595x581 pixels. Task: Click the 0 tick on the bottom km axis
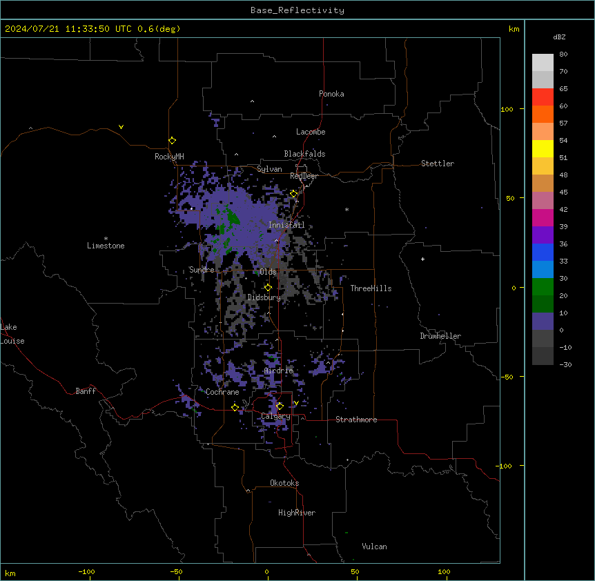click(266, 572)
